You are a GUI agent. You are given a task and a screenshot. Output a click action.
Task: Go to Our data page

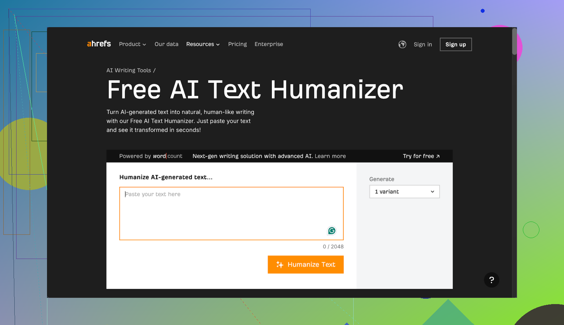coord(166,44)
